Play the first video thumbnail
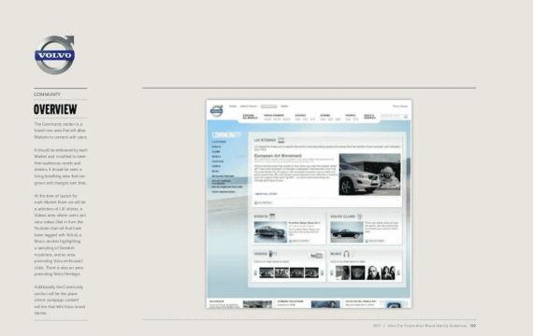533x336 pixels. (x=266, y=273)
